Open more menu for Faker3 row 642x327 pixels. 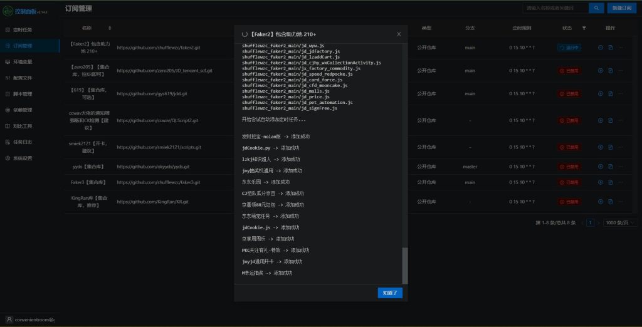(621, 182)
